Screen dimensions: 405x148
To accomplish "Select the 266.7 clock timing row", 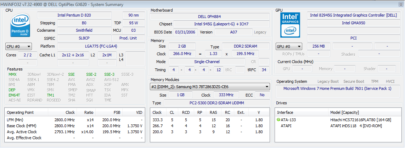I will [x=210, y=126].
